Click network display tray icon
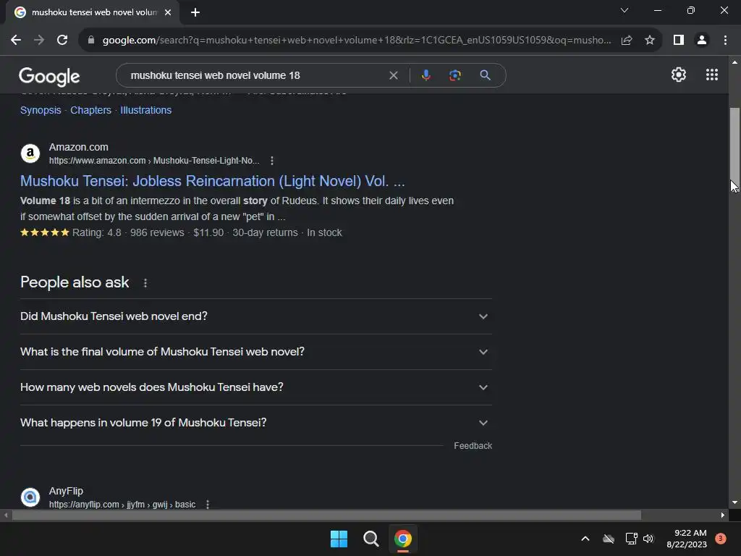The image size is (741, 556). (x=631, y=539)
